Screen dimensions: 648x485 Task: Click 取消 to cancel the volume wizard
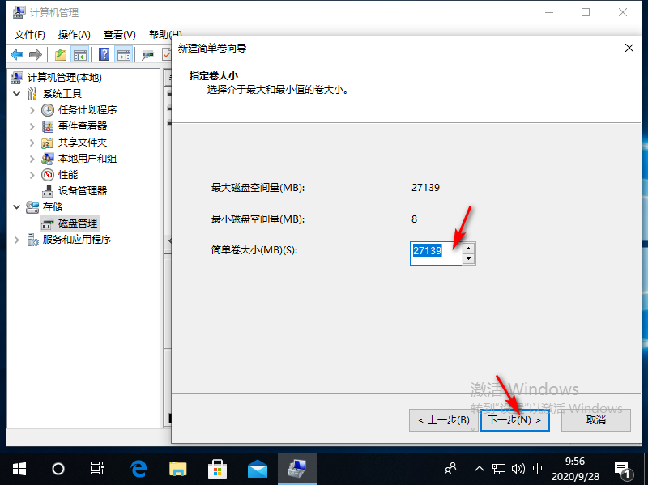(x=596, y=420)
